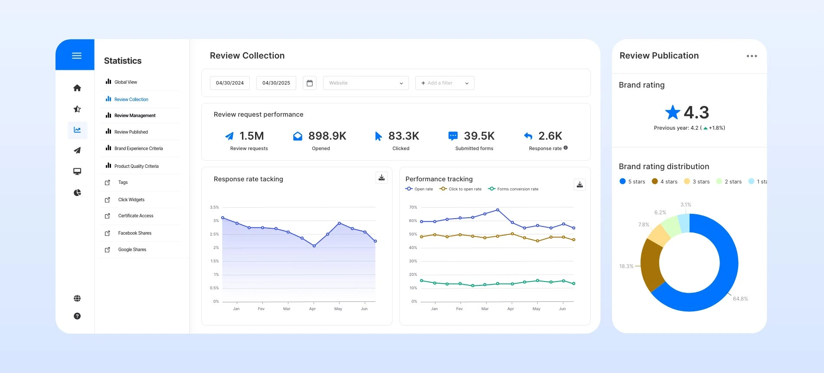
Task: Select the paper plane sidebar icon
Action: pyautogui.click(x=77, y=151)
